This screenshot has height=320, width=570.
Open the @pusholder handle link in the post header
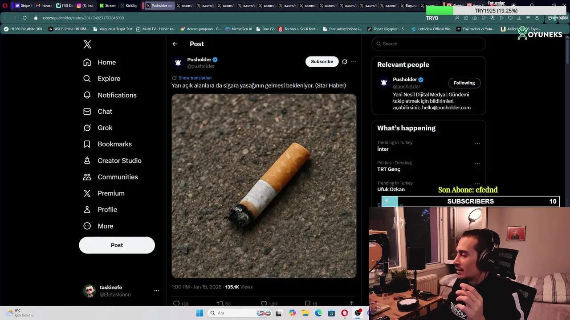pos(201,66)
